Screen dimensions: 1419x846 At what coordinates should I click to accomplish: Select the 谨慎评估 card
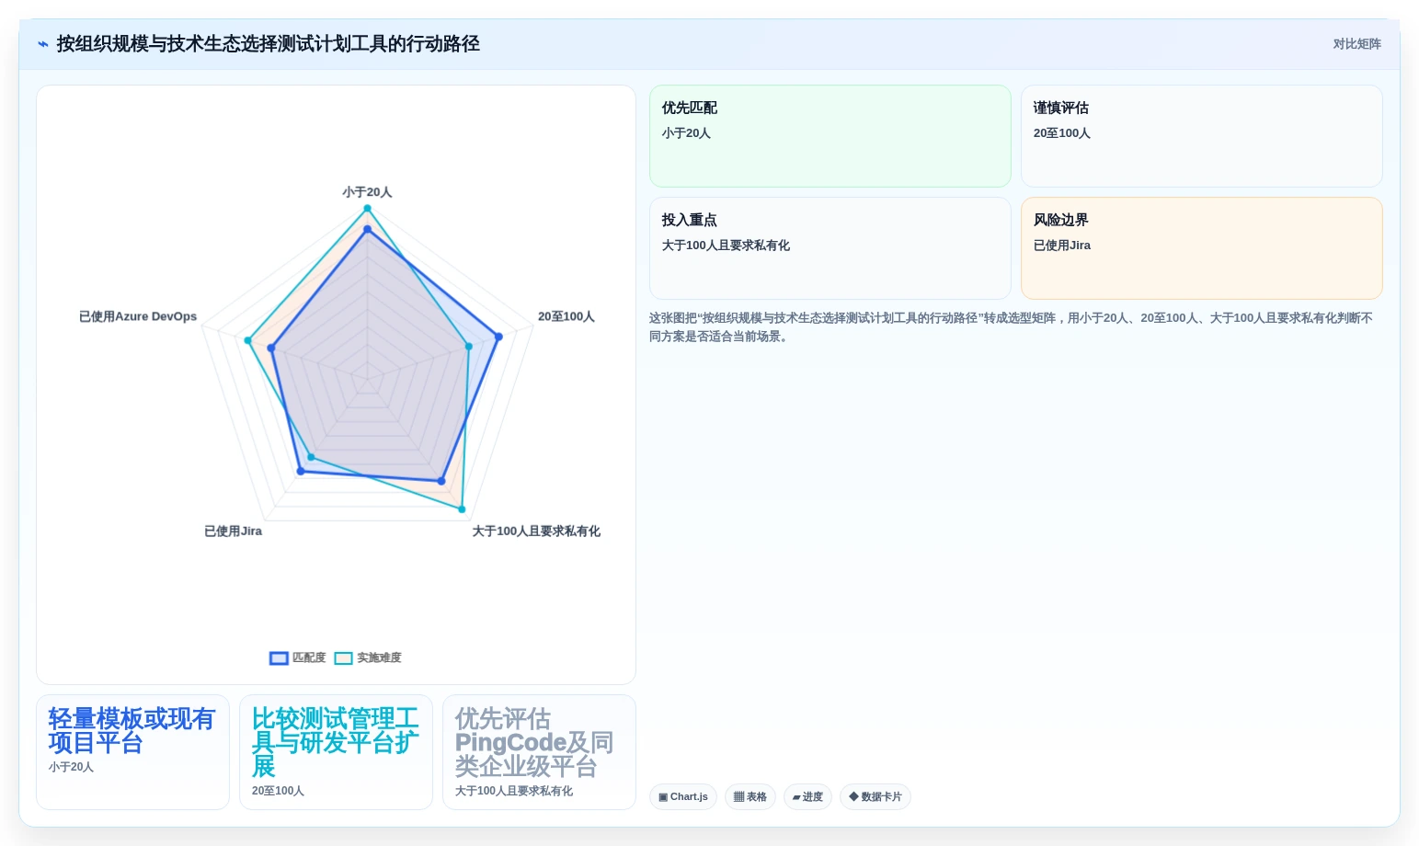point(1202,136)
